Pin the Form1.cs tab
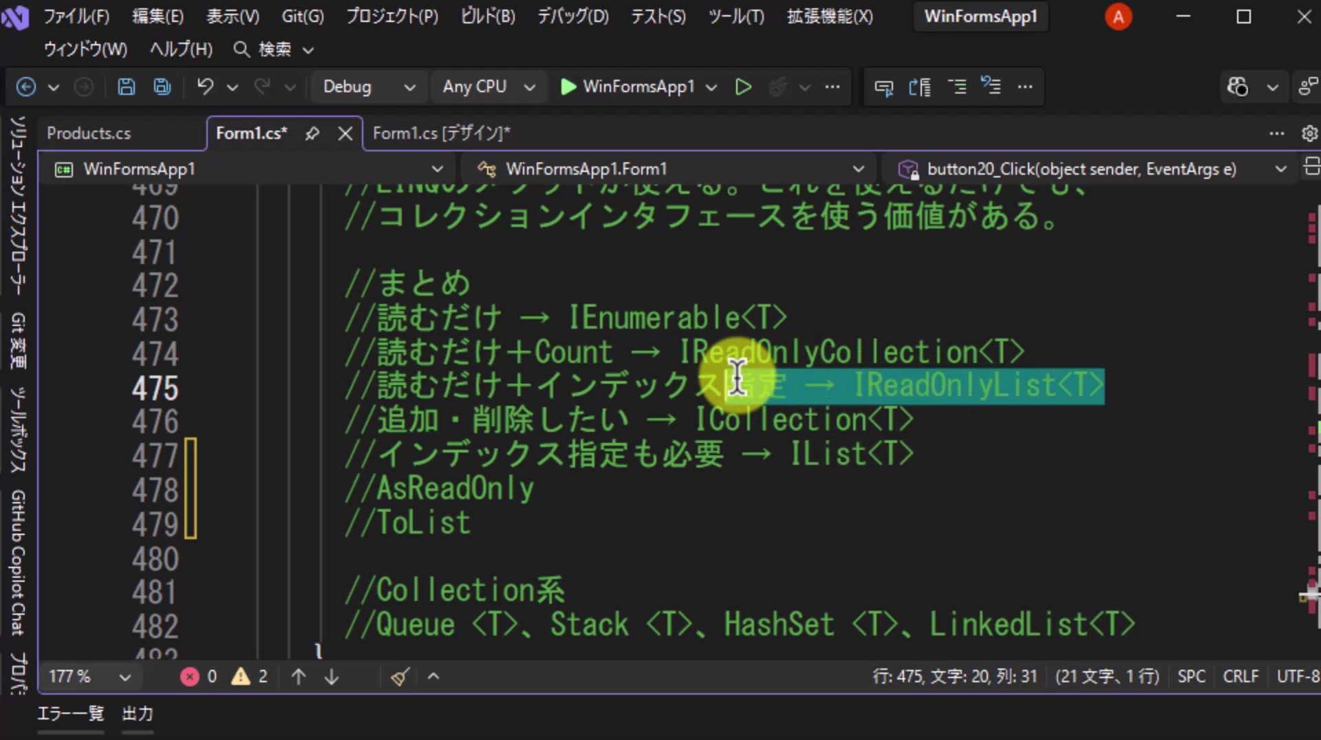Viewport: 1321px width, 740px height. coord(312,133)
